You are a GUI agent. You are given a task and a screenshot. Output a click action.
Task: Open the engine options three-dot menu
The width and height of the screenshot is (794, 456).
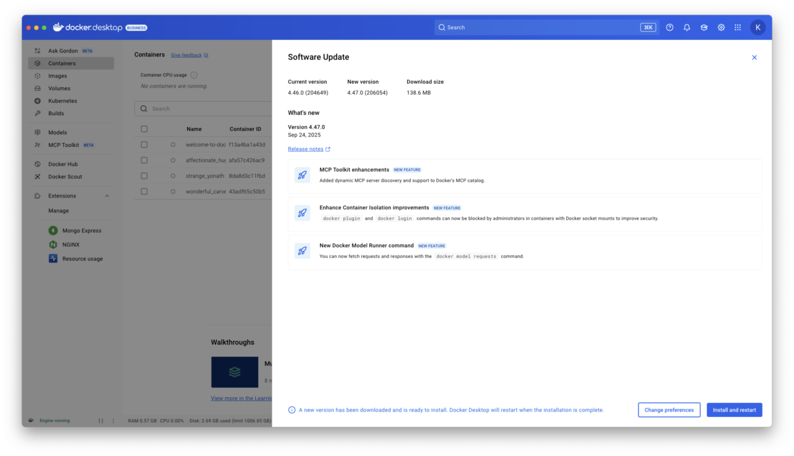[x=113, y=420]
